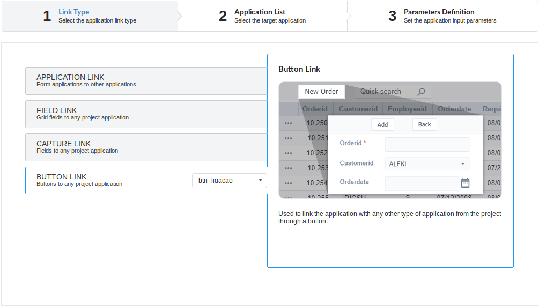Open the calendar icon beside Orderdate
The width and height of the screenshot is (539, 307).
click(x=465, y=183)
